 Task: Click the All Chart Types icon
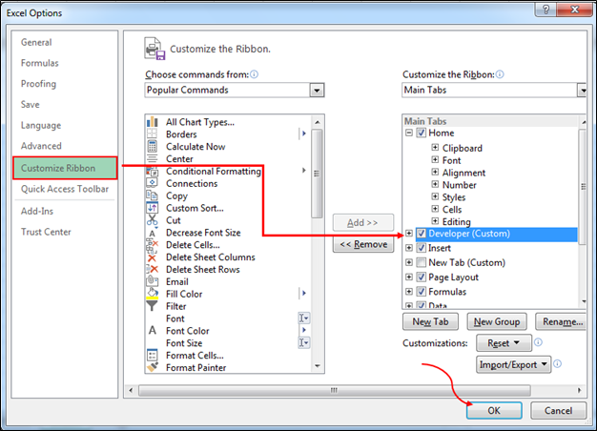point(152,122)
